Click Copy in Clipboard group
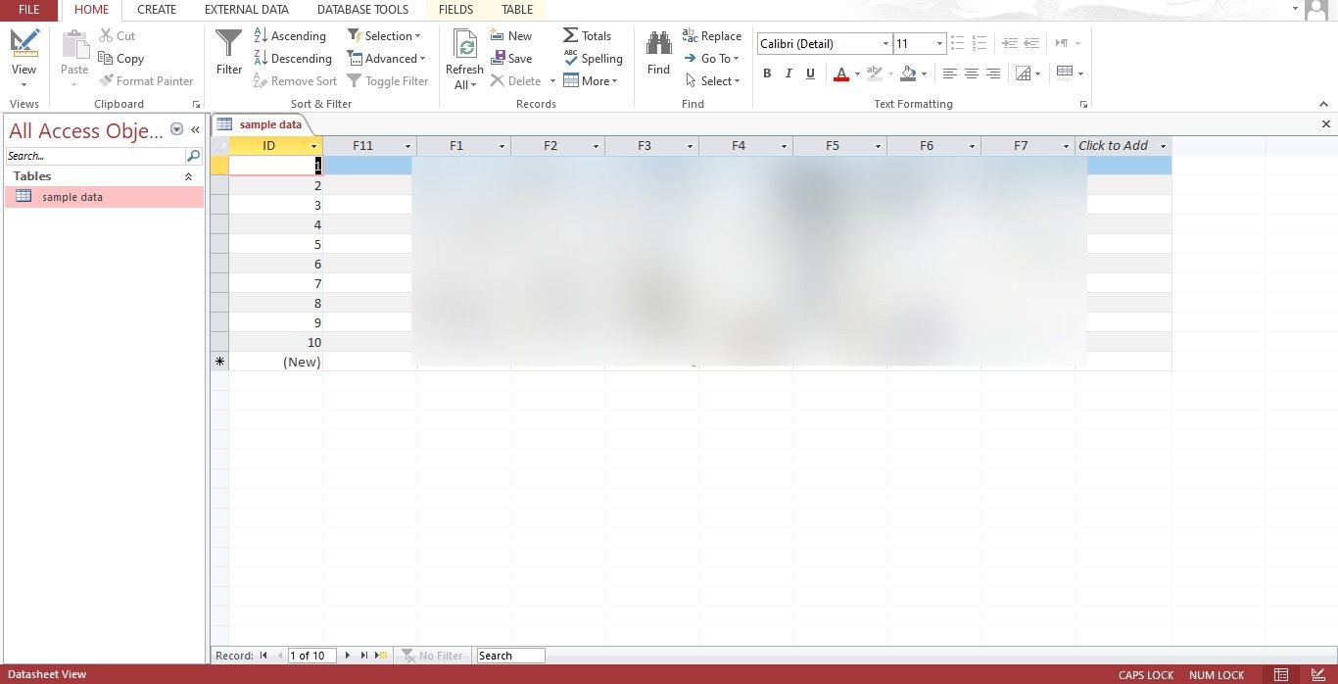This screenshot has height=684, width=1338. coord(121,58)
